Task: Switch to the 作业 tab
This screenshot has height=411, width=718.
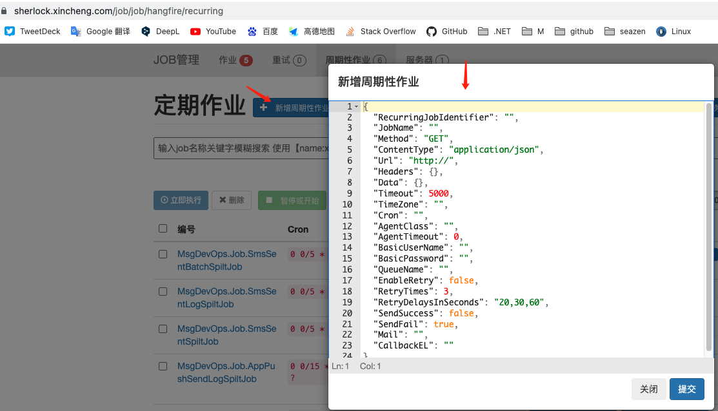Action: [235, 60]
